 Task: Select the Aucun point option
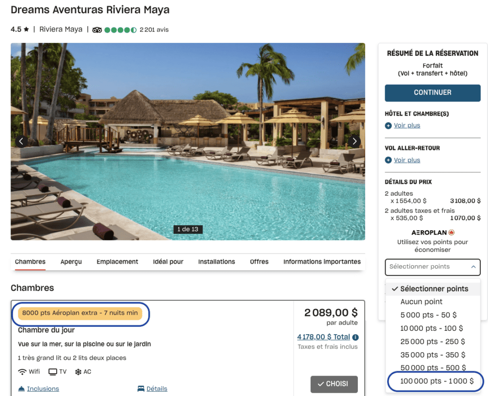(421, 302)
